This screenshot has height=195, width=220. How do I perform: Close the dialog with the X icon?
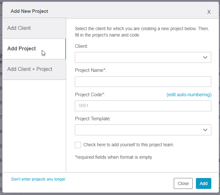coord(209,12)
